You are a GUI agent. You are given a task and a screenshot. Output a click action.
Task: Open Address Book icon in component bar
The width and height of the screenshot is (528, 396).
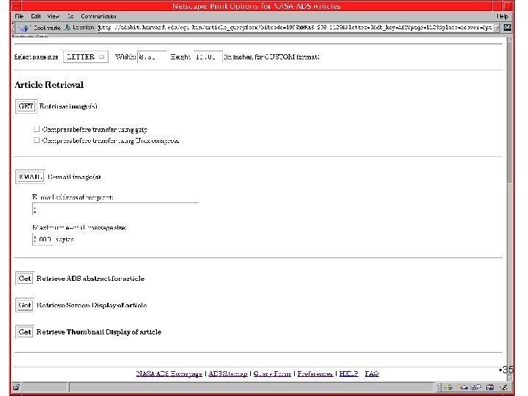(x=490, y=387)
